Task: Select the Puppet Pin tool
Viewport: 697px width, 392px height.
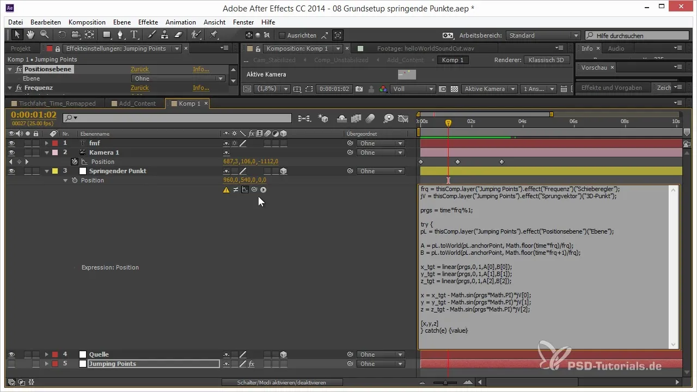Action: [214, 35]
